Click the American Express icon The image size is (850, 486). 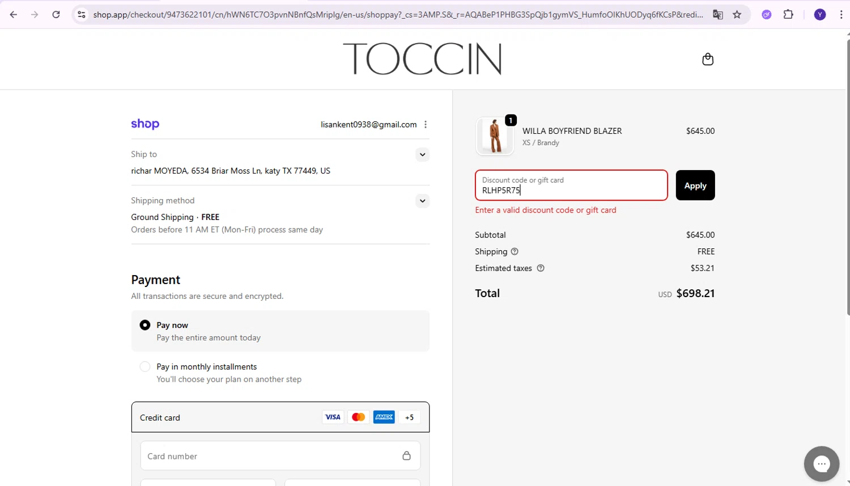click(384, 417)
